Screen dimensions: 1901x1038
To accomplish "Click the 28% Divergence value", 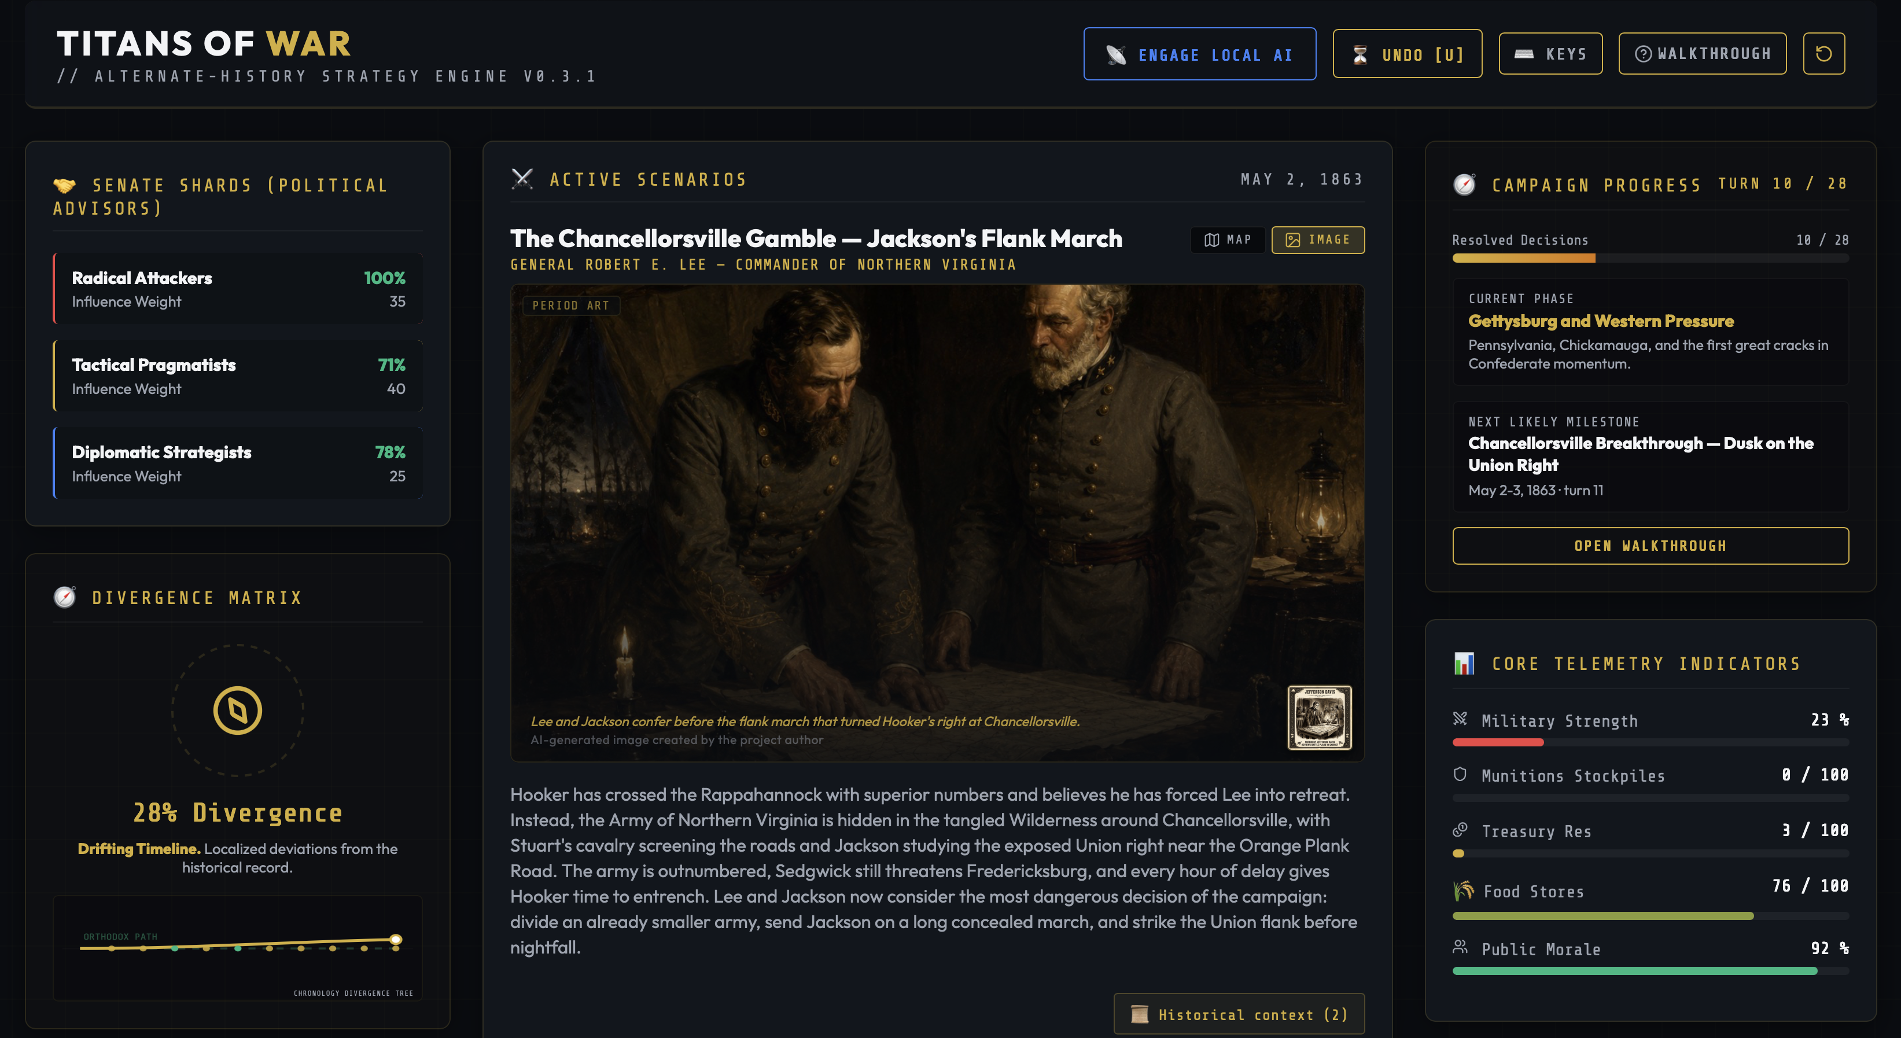I will tap(238, 813).
